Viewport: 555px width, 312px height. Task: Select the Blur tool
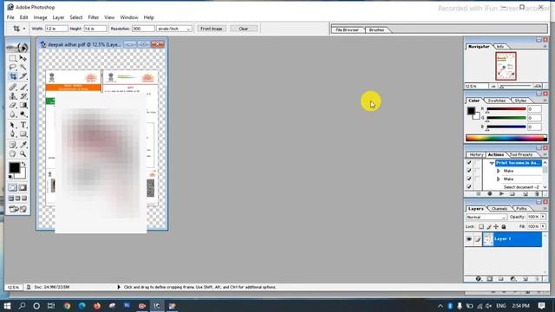[x=13, y=114]
